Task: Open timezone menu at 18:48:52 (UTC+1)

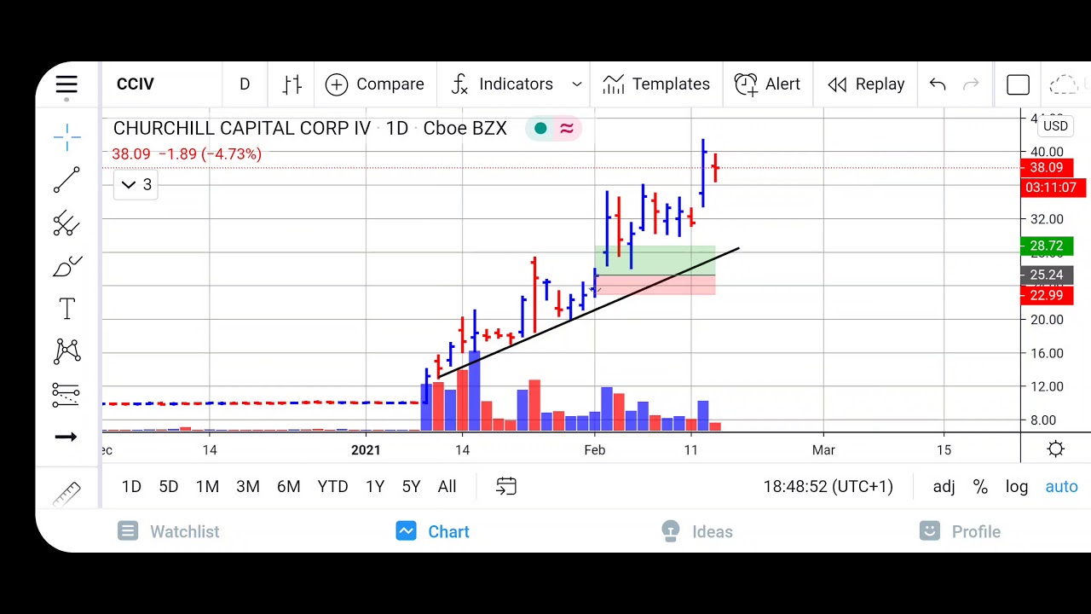Action: pos(828,486)
